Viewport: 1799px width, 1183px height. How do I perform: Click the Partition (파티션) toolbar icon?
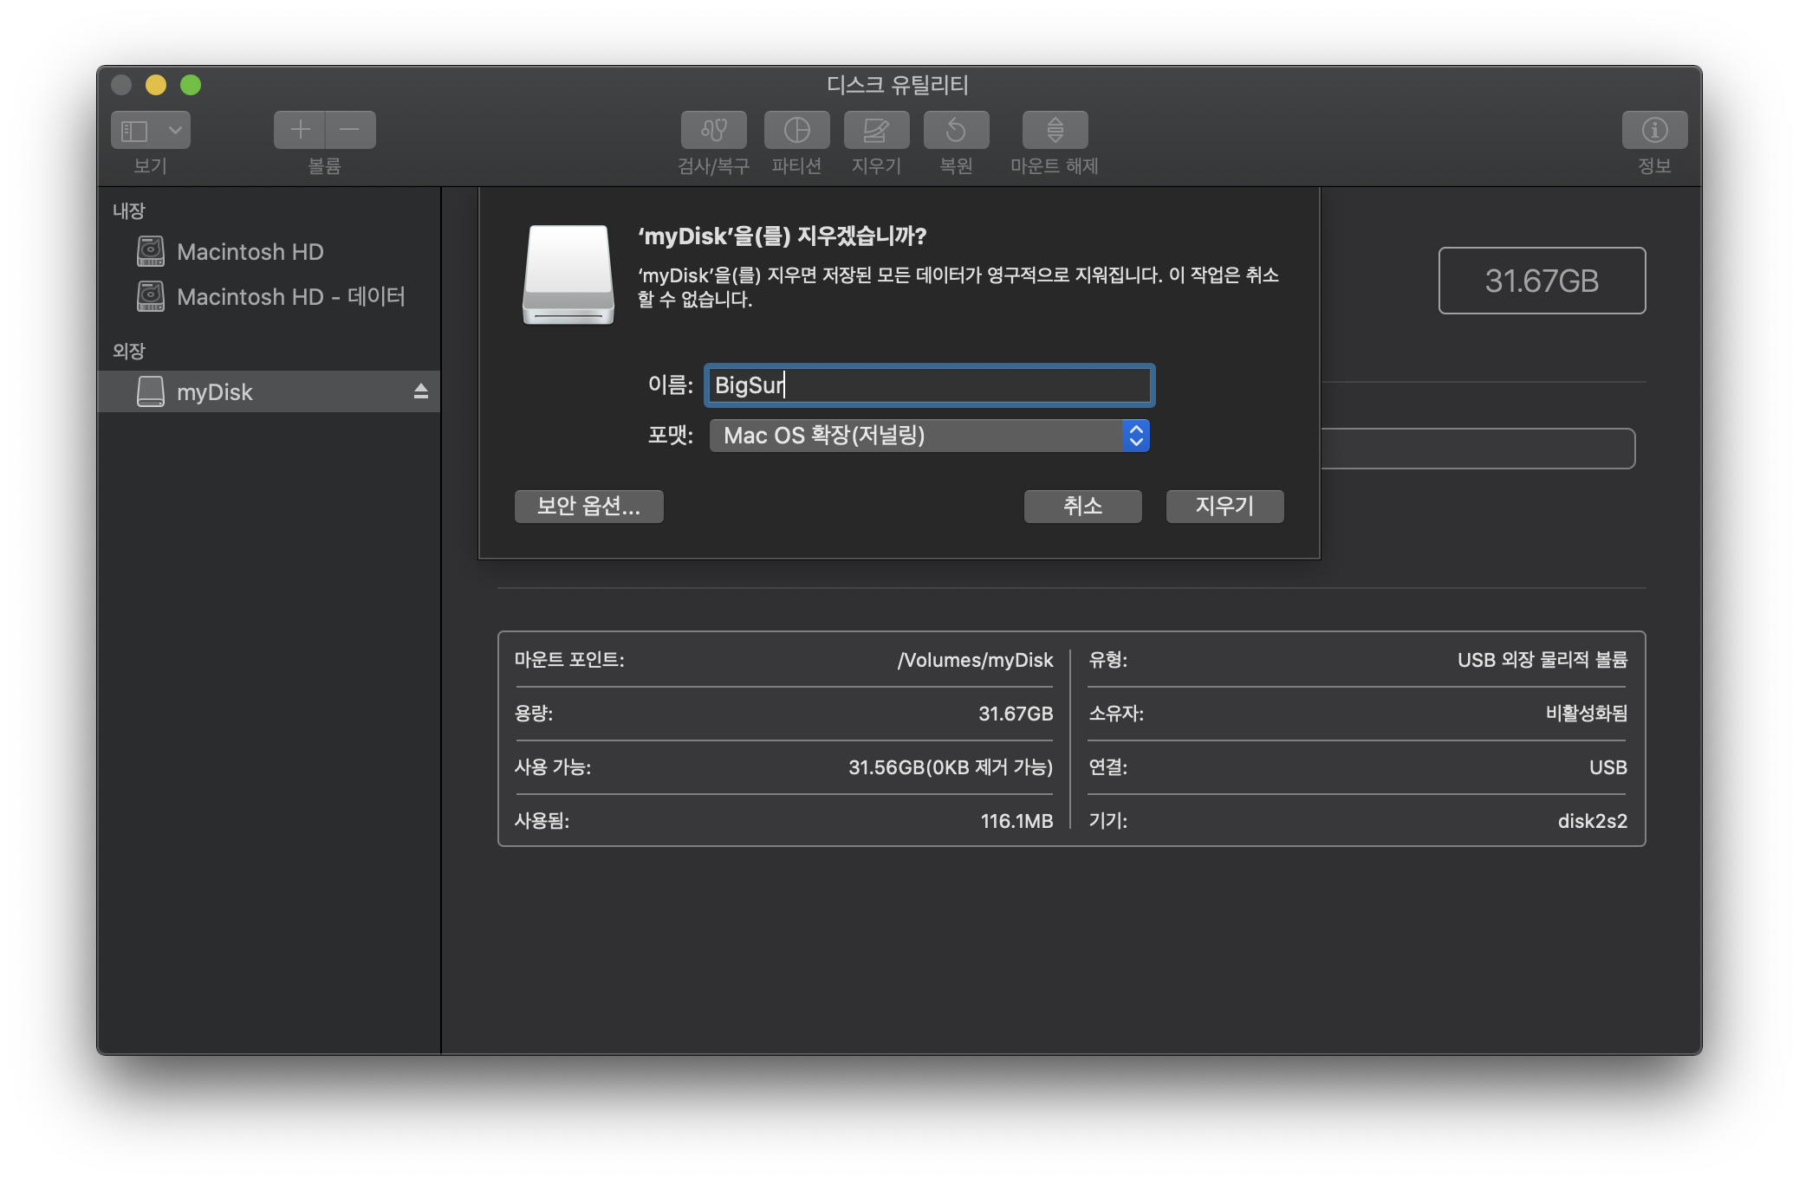[x=796, y=130]
